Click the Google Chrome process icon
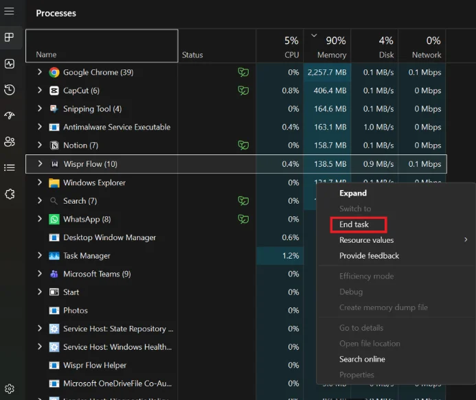 (54, 73)
